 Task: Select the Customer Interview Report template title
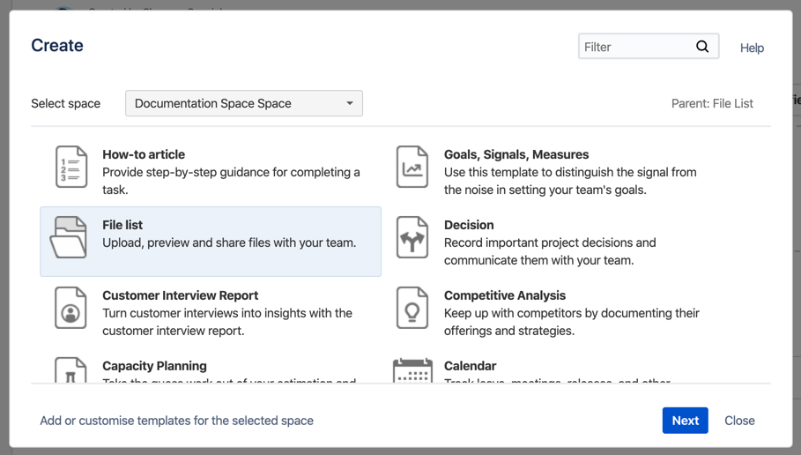[x=181, y=295]
